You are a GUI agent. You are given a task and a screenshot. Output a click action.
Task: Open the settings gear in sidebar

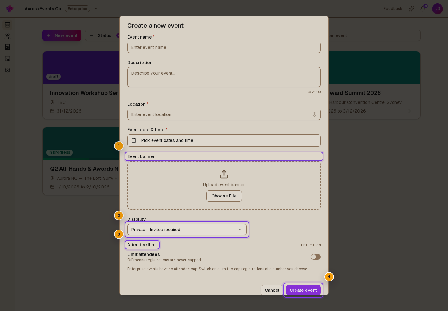coord(7,70)
